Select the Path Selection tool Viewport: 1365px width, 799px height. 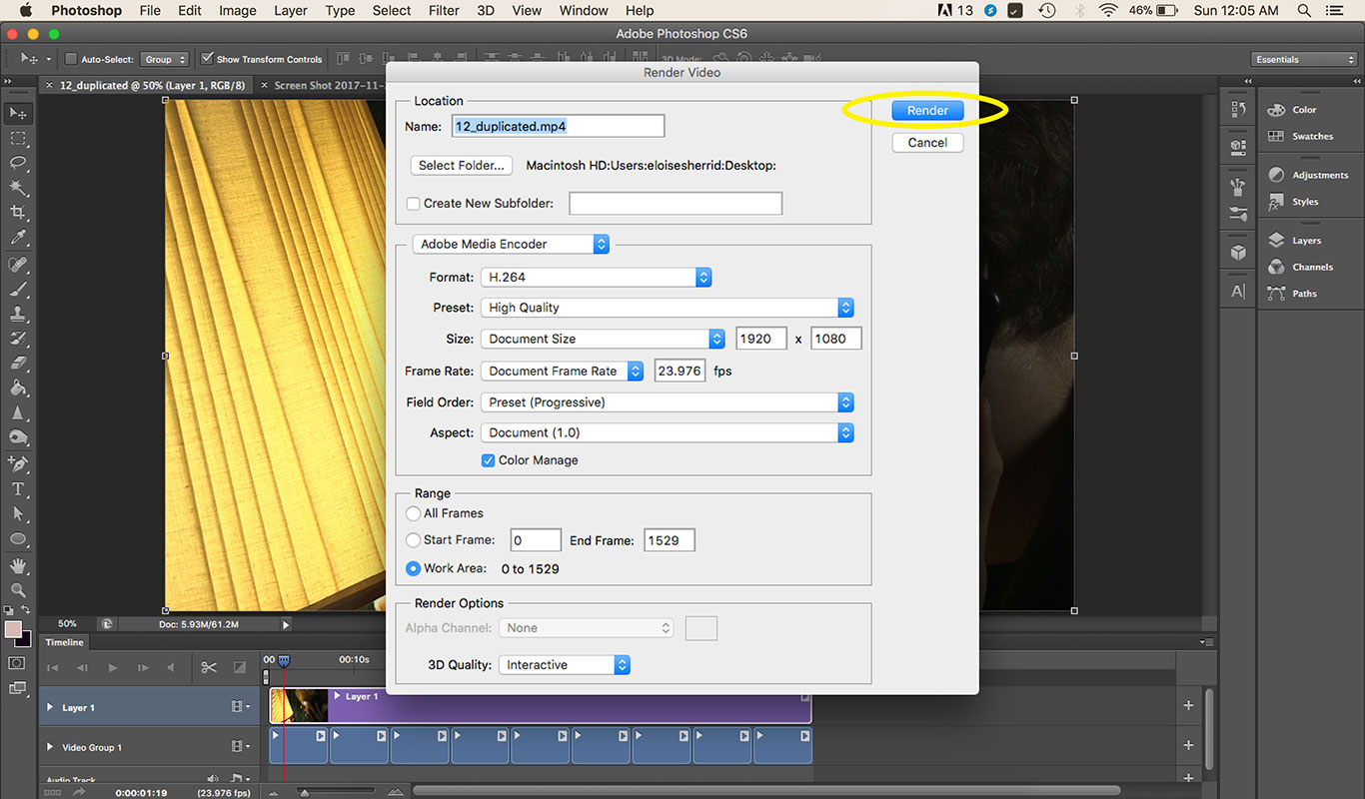click(x=18, y=514)
